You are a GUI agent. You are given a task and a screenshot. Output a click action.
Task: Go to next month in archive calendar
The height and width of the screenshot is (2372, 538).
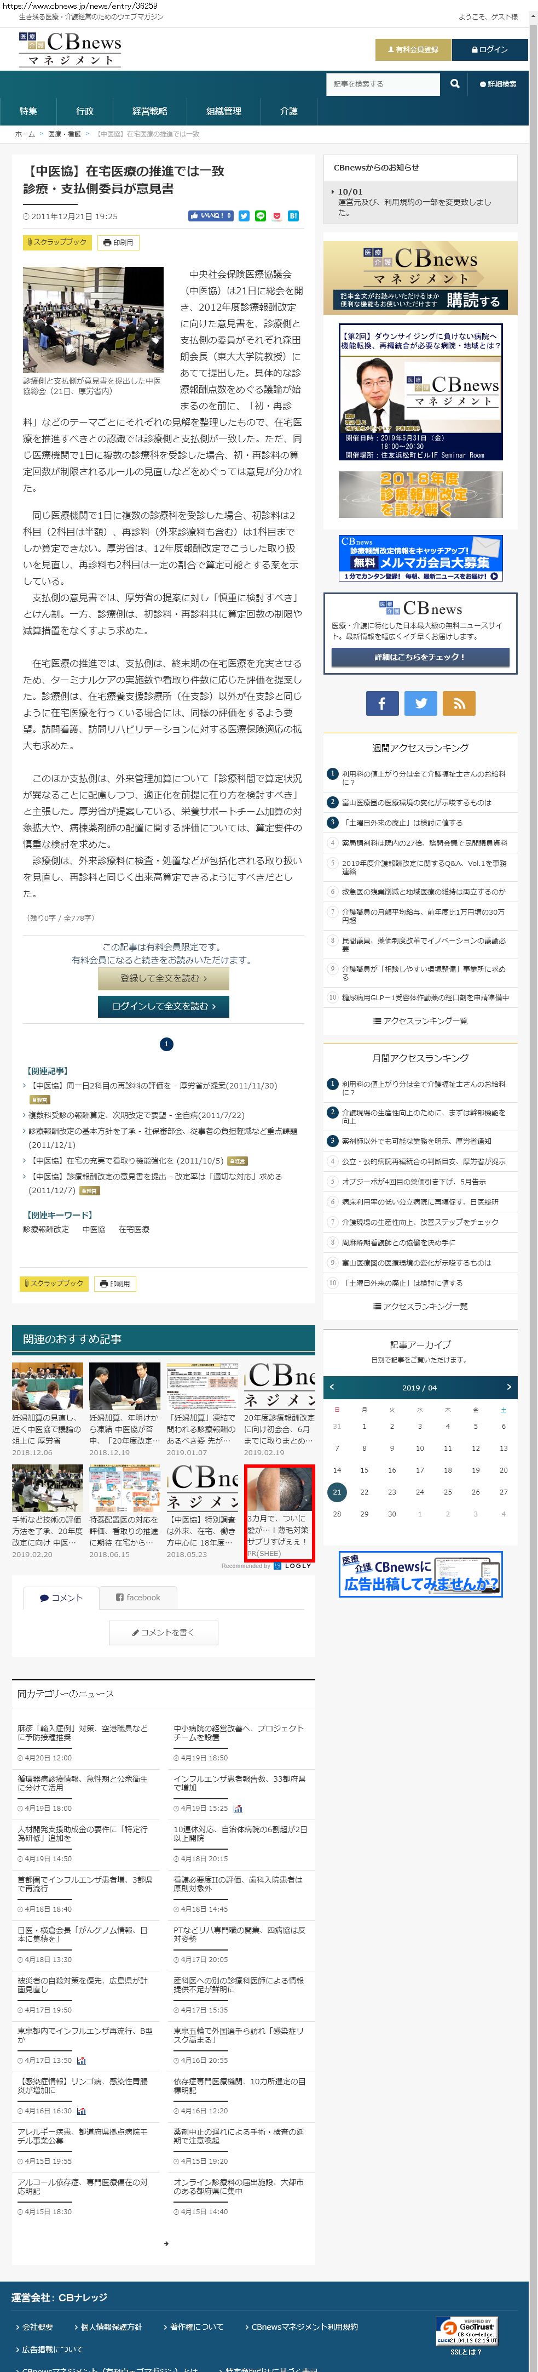point(508,1387)
